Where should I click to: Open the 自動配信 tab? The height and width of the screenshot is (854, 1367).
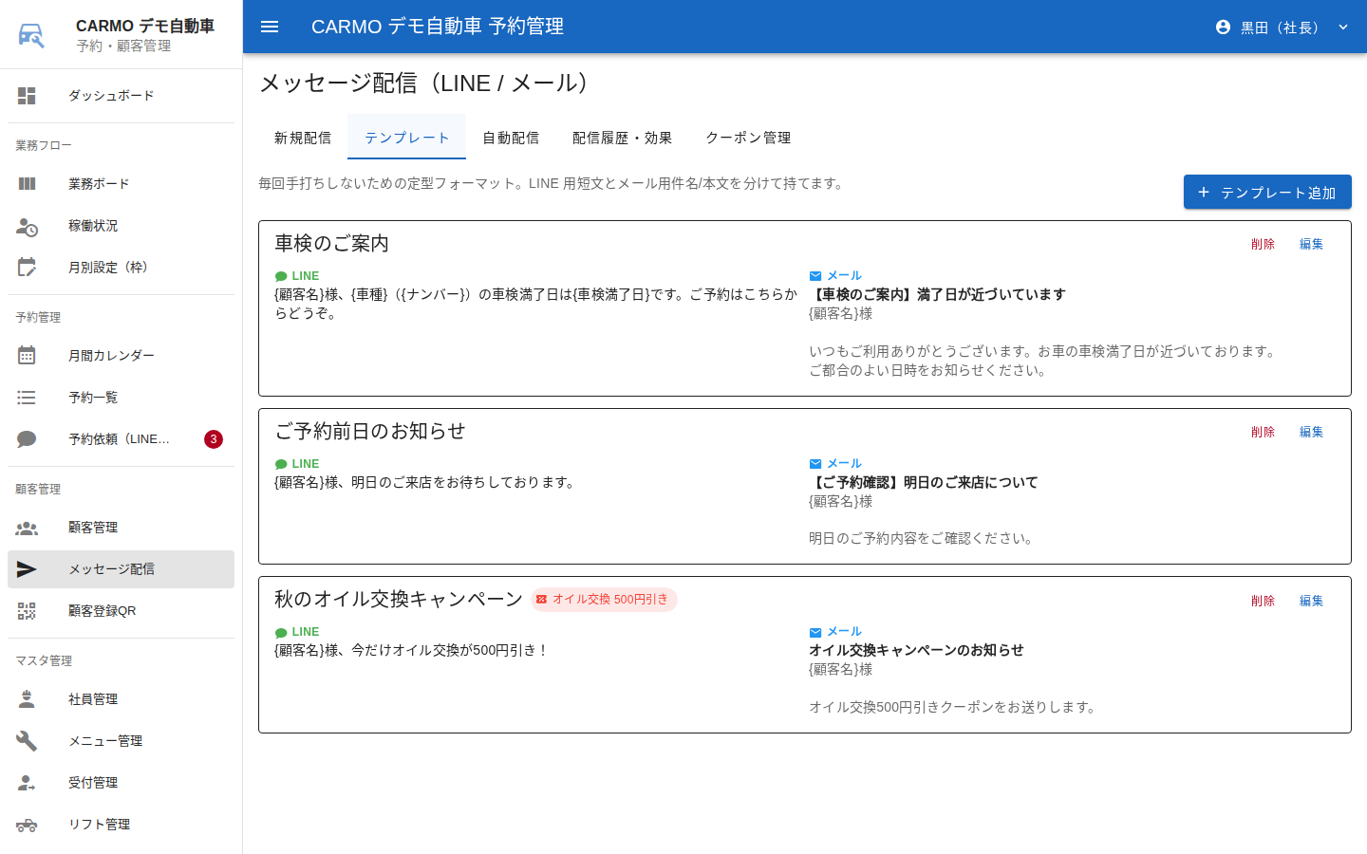click(511, 138)
